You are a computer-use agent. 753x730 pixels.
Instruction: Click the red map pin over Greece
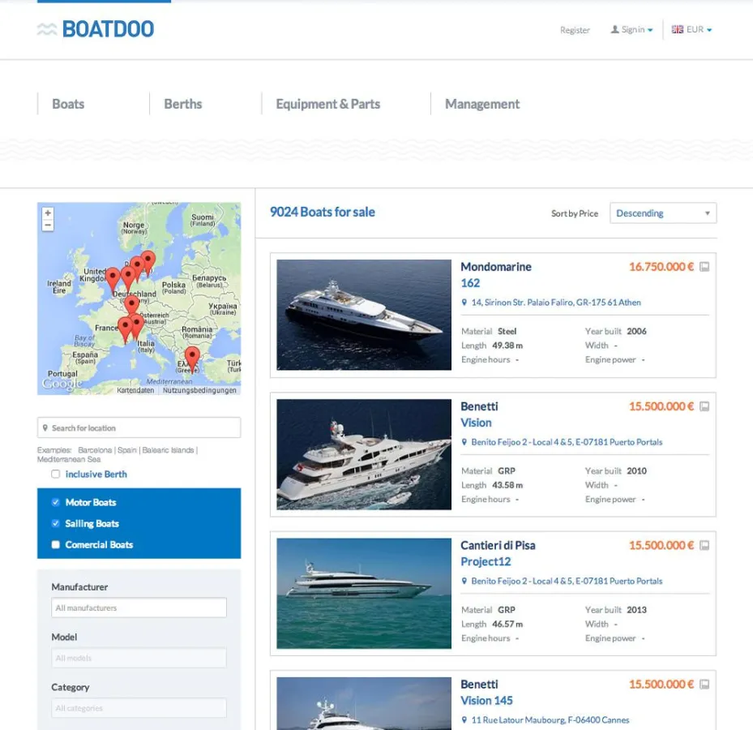click(192, 357)
